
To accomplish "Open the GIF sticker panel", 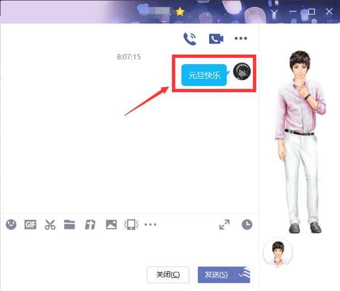I will coord(31,225).
